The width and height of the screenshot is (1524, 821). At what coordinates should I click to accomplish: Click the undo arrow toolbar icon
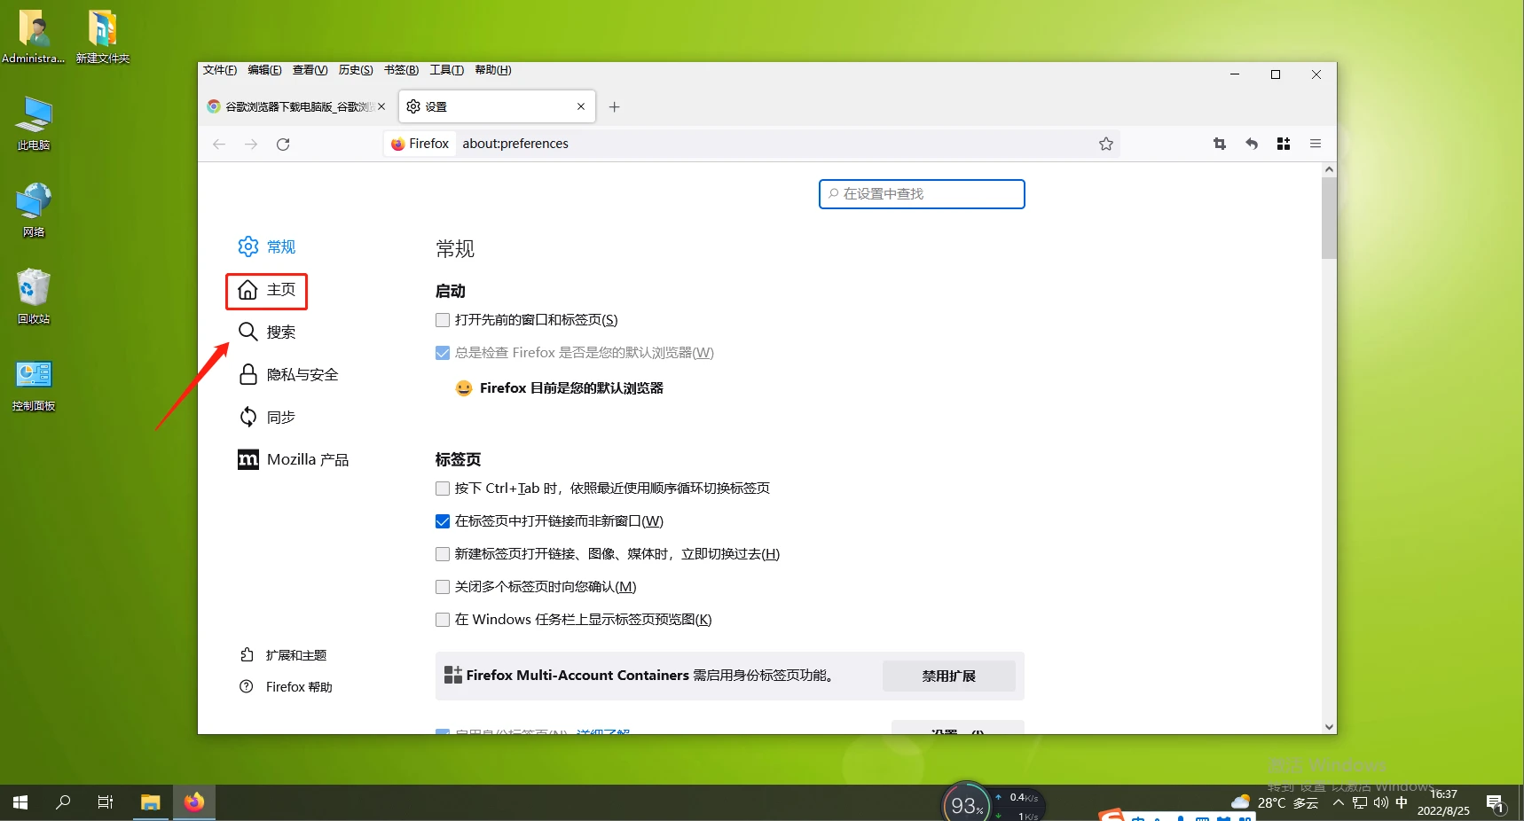pyautogui.click(x=1252, y=144)
